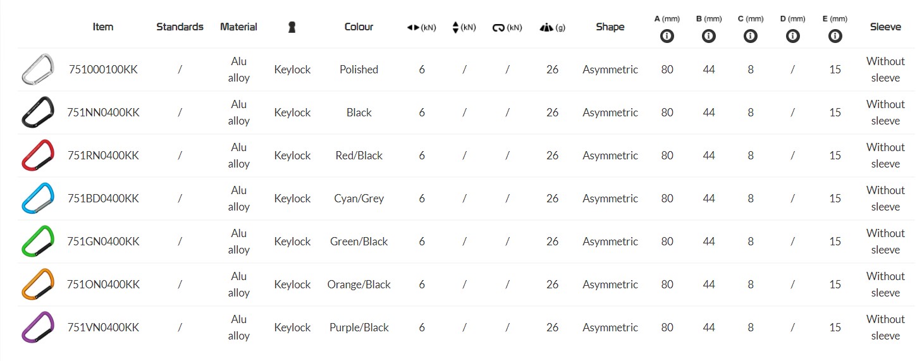View the purple carabiner picture
The image size is (922, 361).
37,327
